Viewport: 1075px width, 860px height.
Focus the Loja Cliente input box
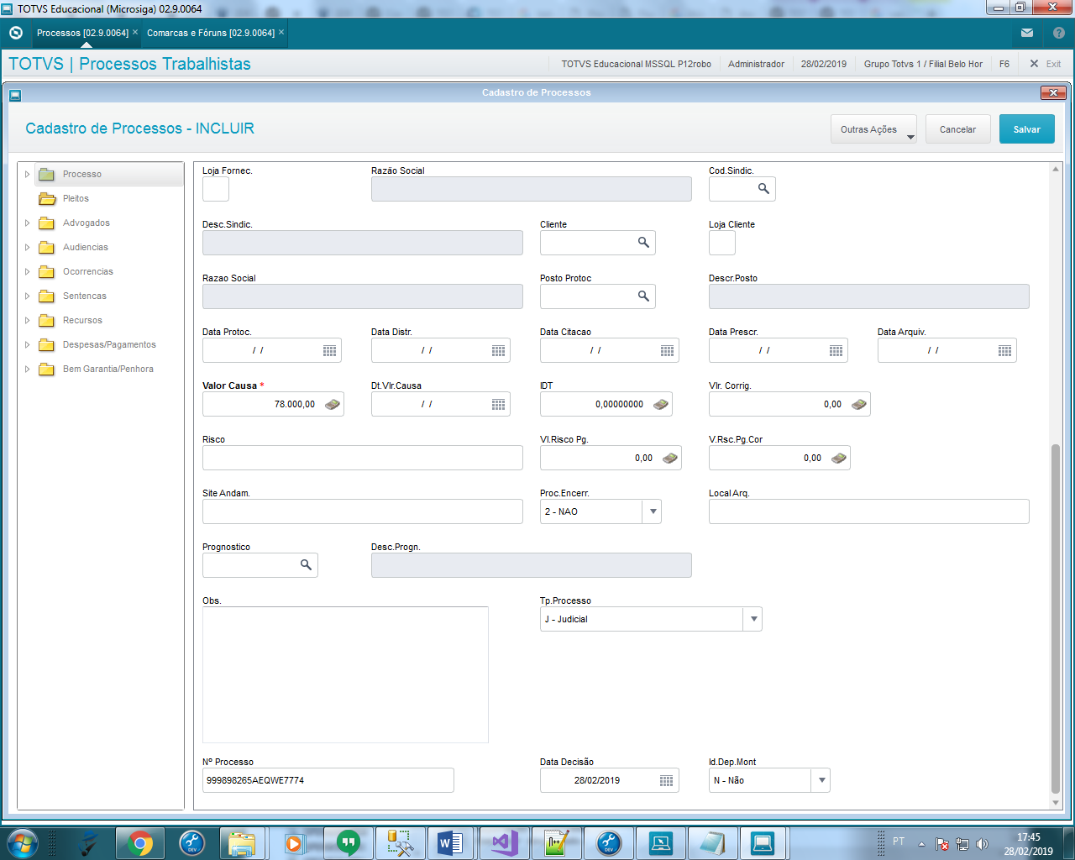(x=722, y=243)
